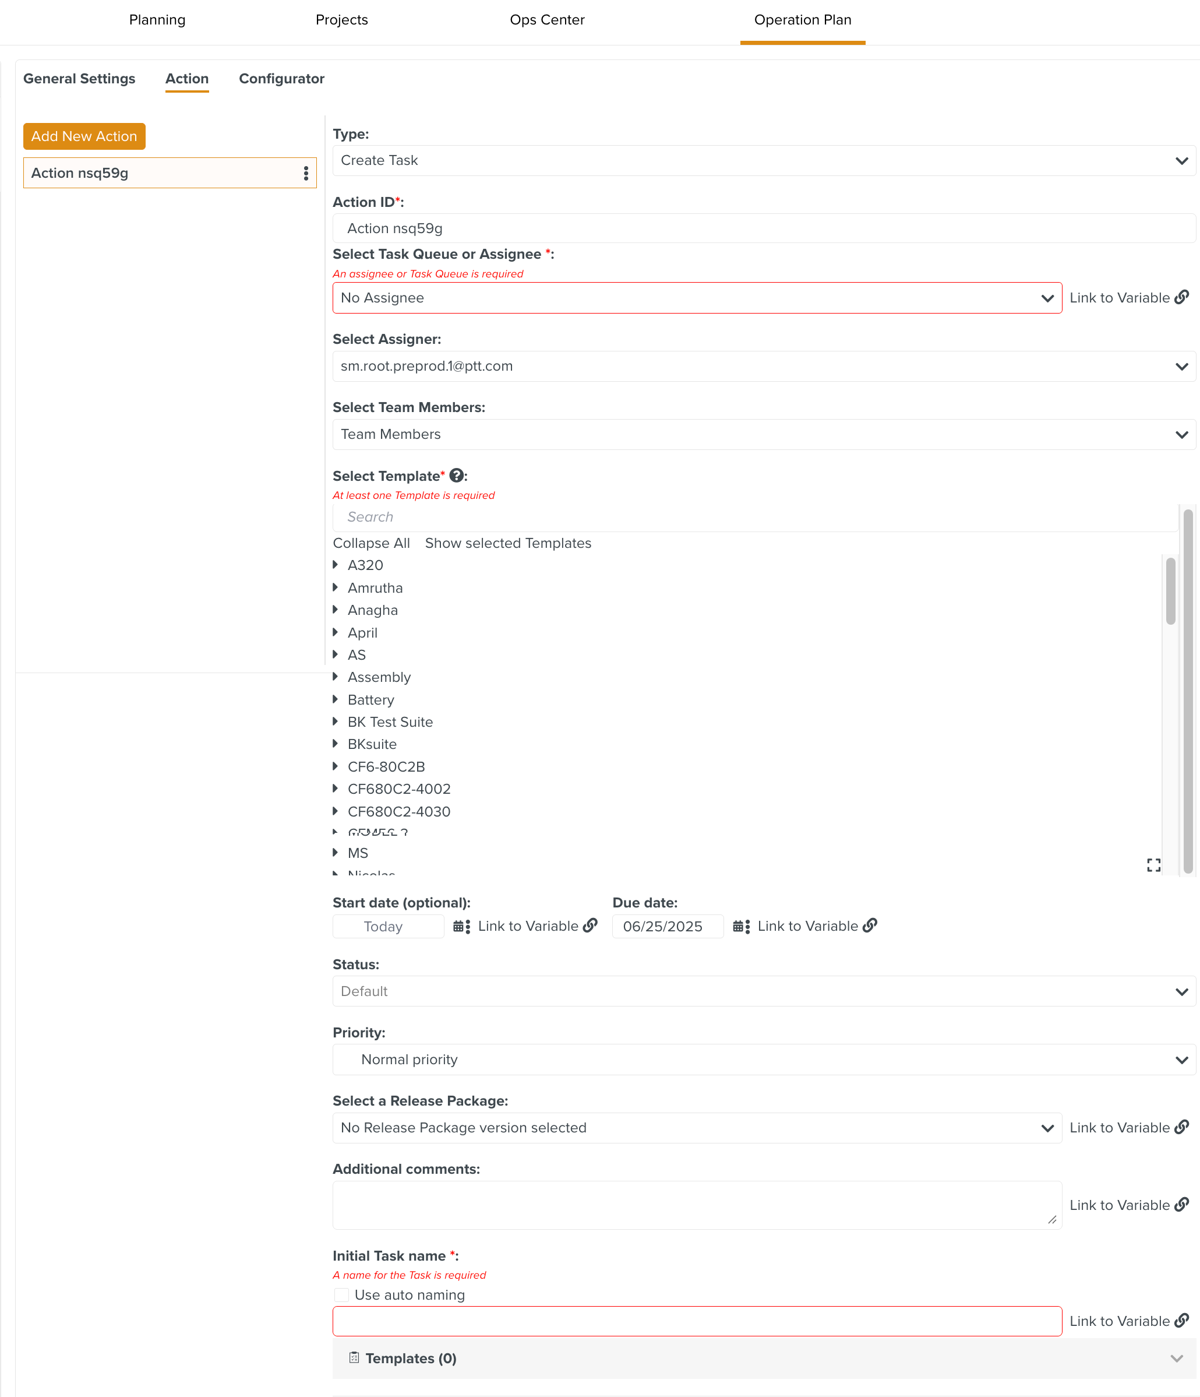Click the Show selected Templates link
Viewport: 1200px width, 1397px height.
tap(508, 543)
